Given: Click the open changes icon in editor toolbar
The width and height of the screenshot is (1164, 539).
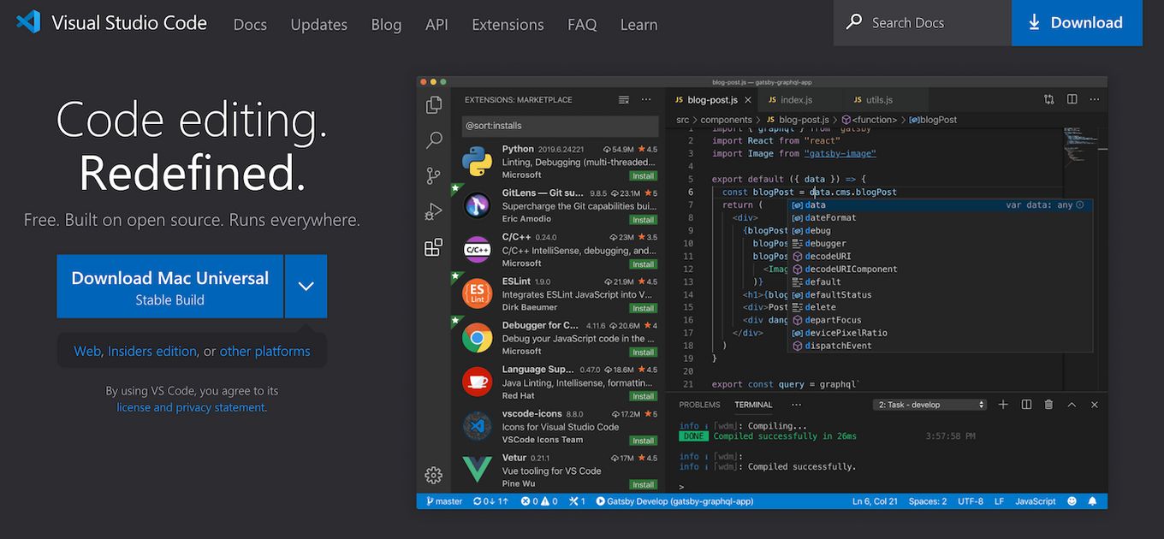Looking at the screenshot, I should click(1049, 99).
